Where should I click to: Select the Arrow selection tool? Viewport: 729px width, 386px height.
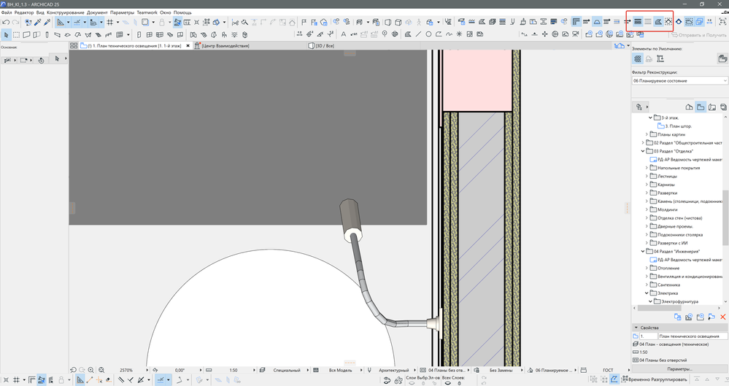click(7, 34)
